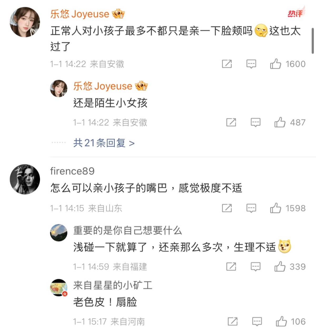Open firence89 user profile name
This screenshot has height=335, width=316.
72,171
